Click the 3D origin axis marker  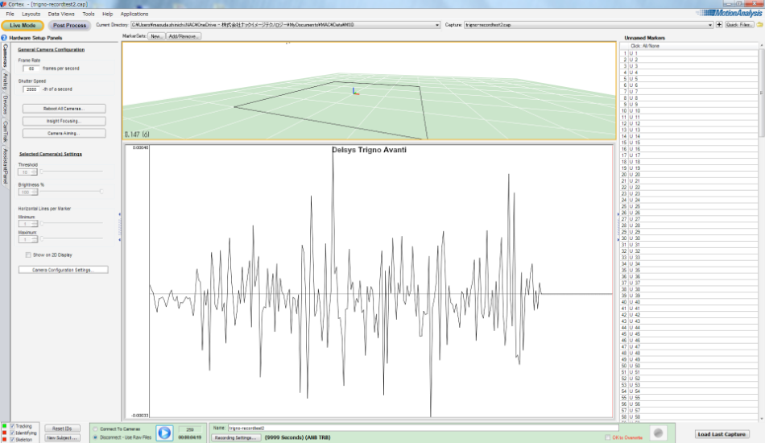click(x=356, y=91)
